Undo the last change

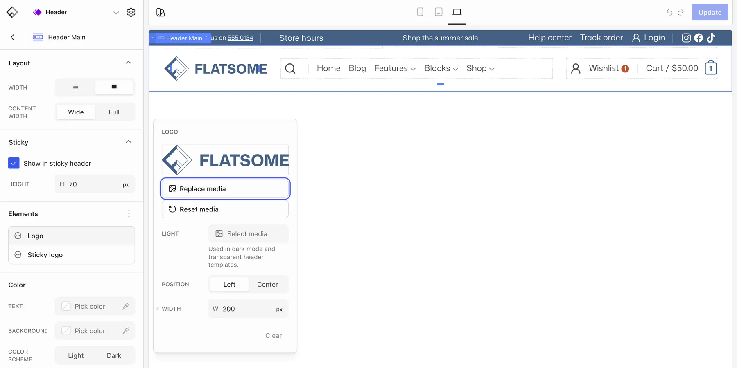point(669,12)
